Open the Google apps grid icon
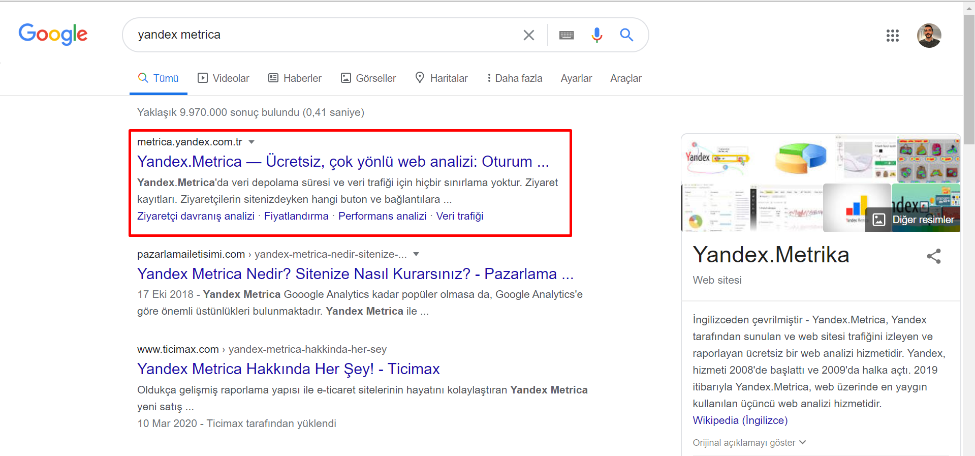 [893, 35]
